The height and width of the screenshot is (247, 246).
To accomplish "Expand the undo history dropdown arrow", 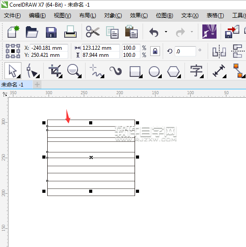I will point(166,32).
